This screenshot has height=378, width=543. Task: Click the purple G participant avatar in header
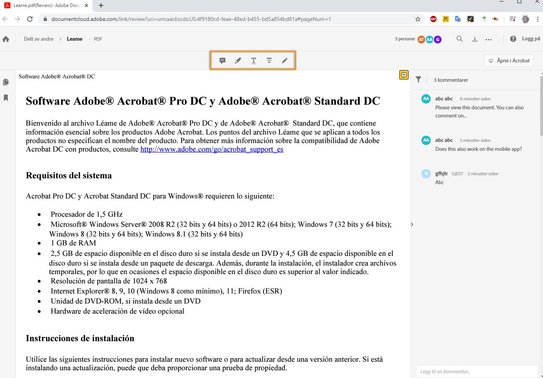[438, 39]
